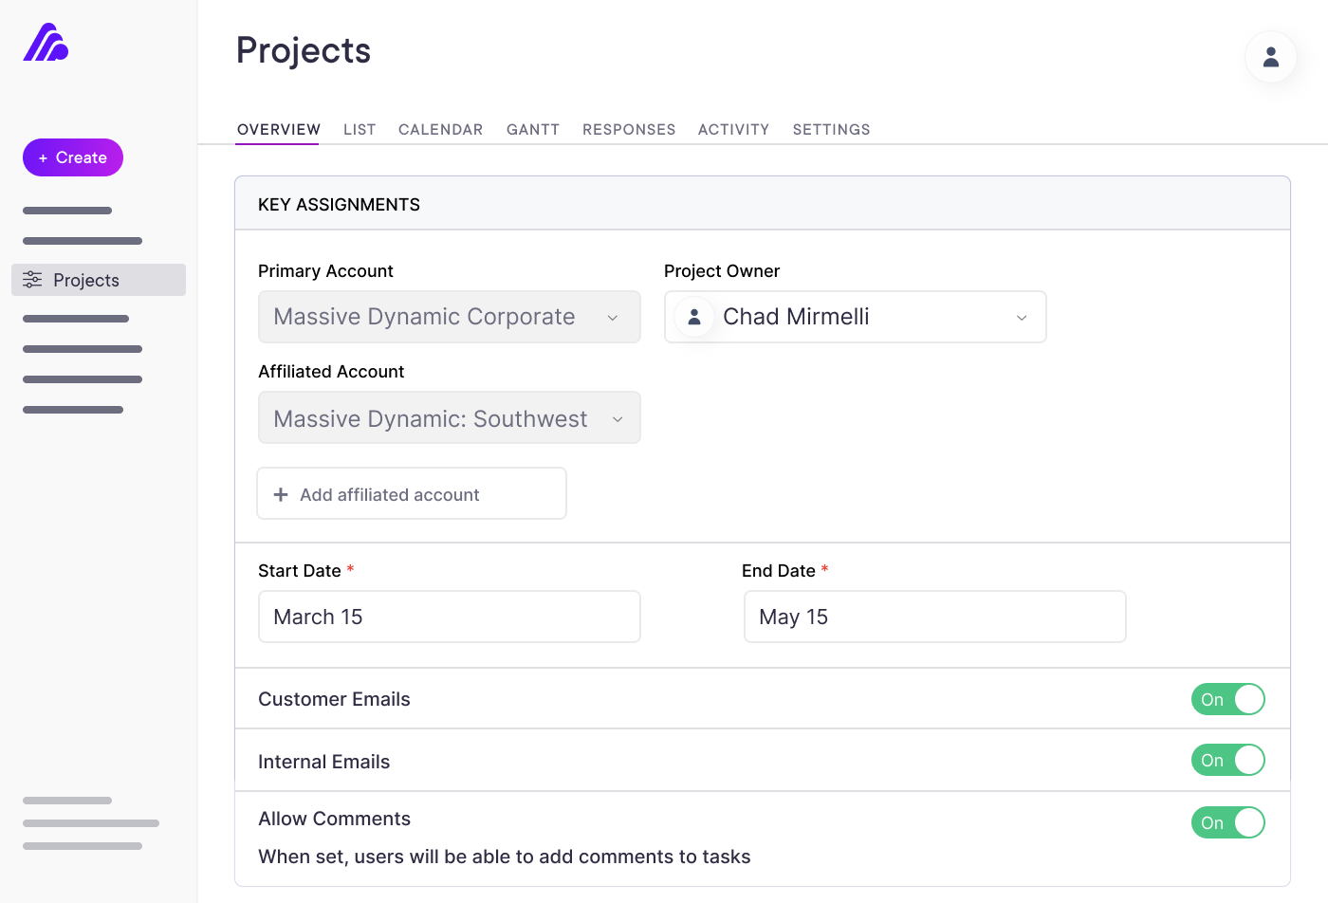Click the person icon beside Chad Mirmelli
The height and width of the screenshot is (903, 1328).
693,317
